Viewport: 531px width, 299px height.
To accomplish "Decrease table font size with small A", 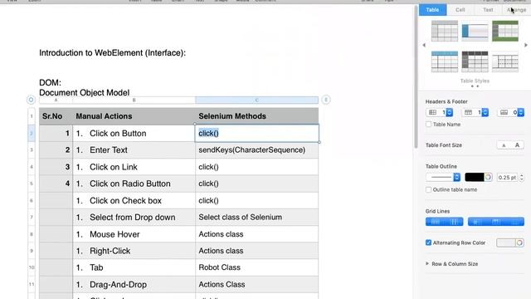I will 504,145.
